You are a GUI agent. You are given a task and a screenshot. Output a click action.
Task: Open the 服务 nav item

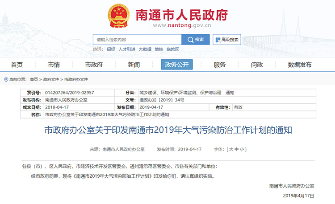coord(220,65)
